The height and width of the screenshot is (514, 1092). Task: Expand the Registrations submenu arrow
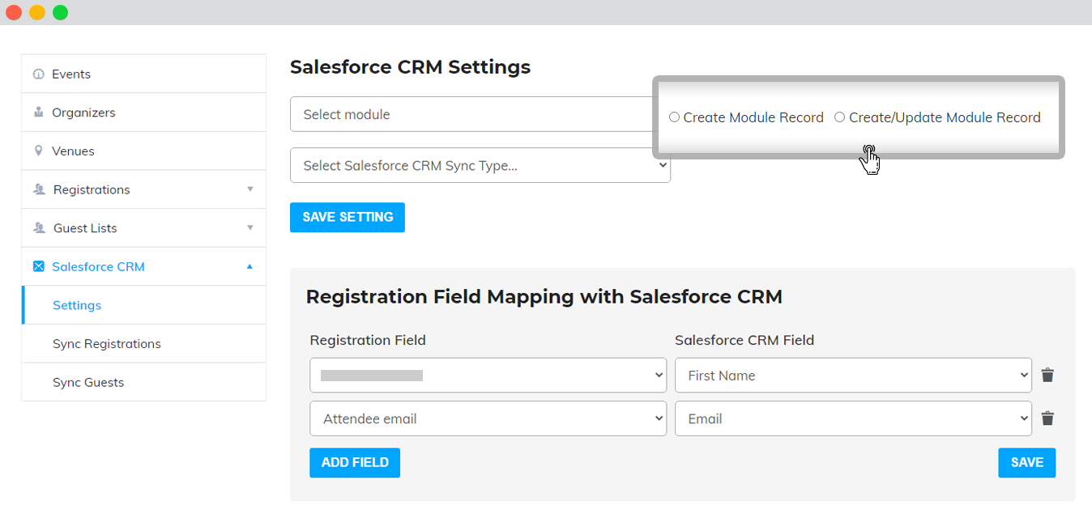(x=250, y=189)
